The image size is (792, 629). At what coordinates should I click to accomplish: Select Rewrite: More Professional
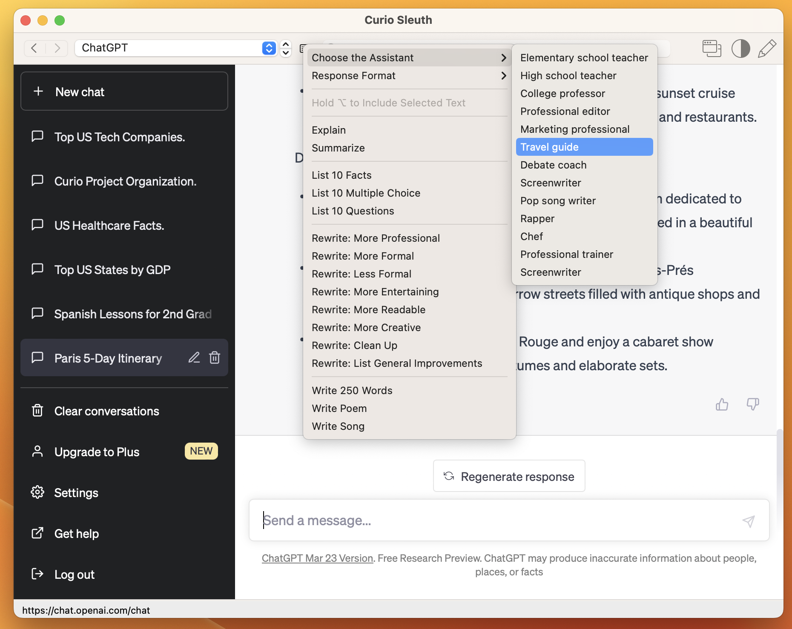coord(409,238)
